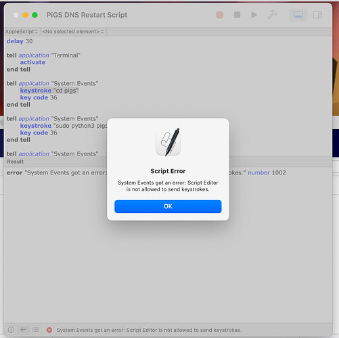
Task: Show the description info icon at bottom
Action: point(11,330)
